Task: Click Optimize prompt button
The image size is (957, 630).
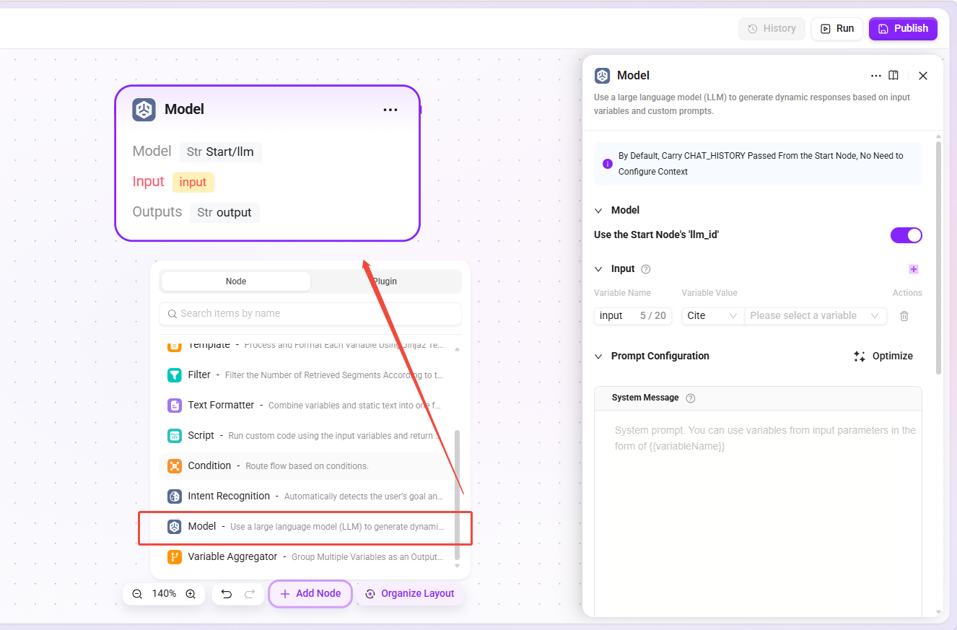Action: pyautogui.click(x=883, y=356)
